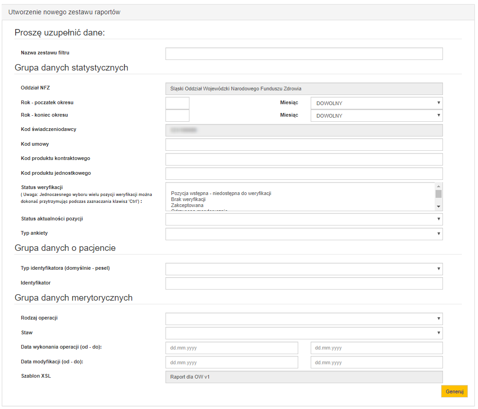This screenshot has height=409, width=478.
Task: Expand the Staw dropdown
Action: coord(304,333)
